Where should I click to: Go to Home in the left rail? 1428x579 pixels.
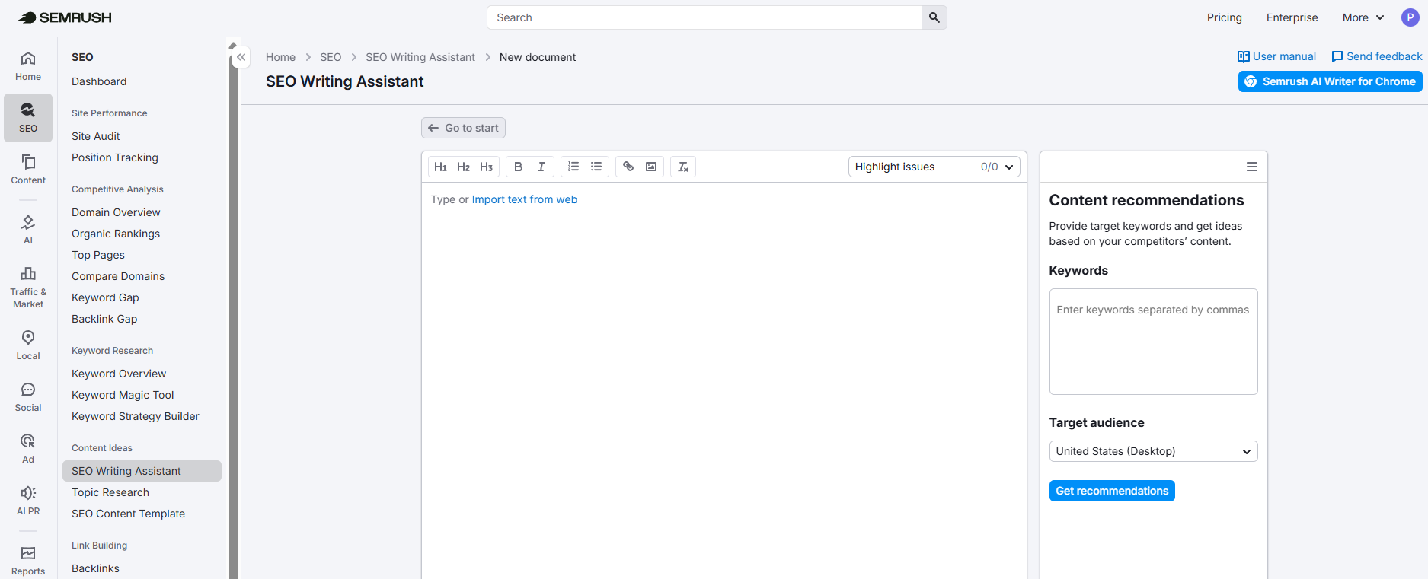coord(28,66)
